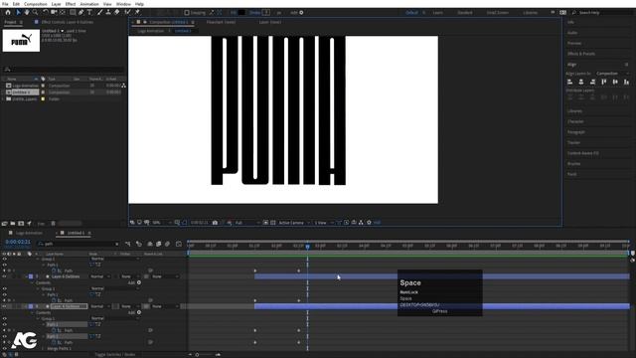Select the Zoom magnifier tool

[36, 13]
